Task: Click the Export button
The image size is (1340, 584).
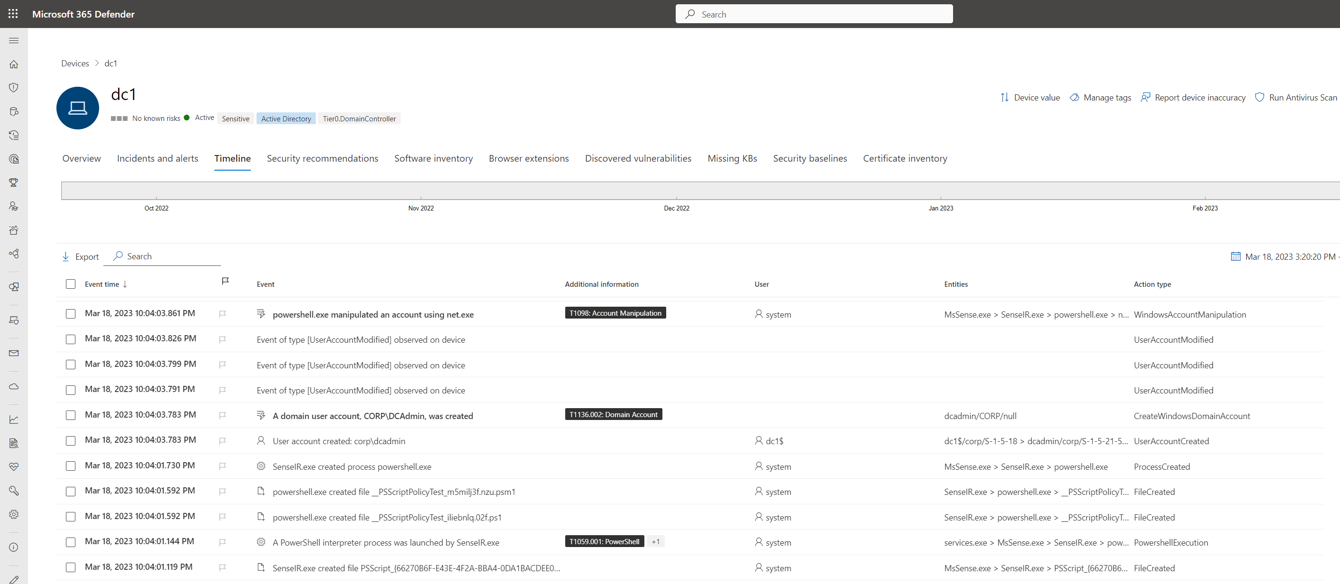Action: pos(81,257)
